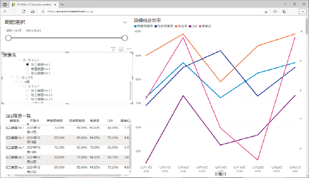
Task: Select the first ライン1 radio button
Action: pos(24,60)
